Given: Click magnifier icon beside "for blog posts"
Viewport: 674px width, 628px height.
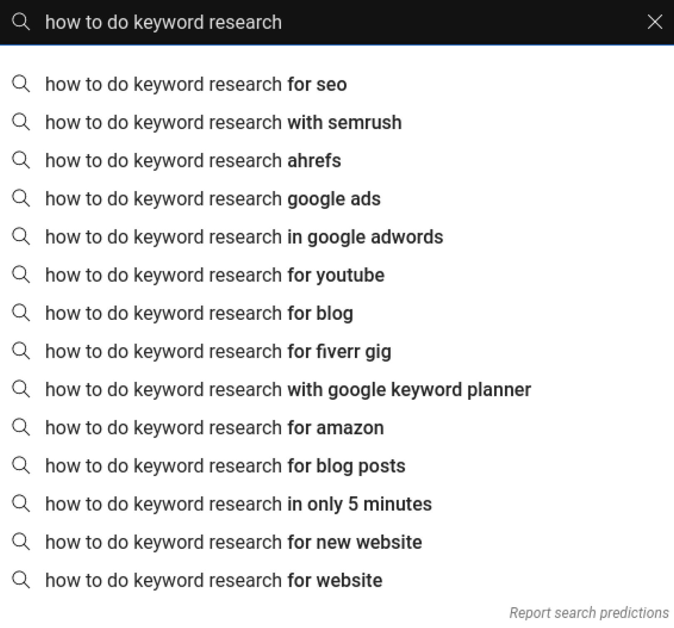Looking at the screenshot, I should point(21,466).
